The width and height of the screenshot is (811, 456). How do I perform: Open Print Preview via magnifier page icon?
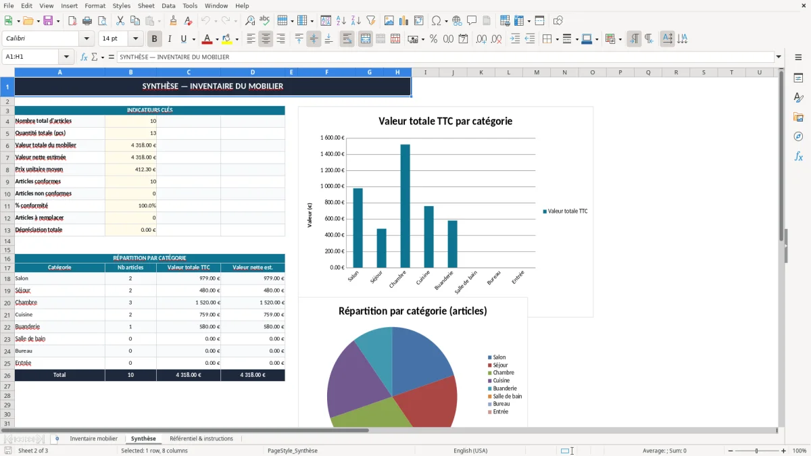(101, 21)
